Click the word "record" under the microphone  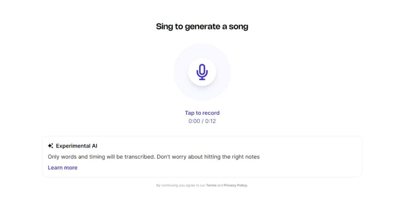click(x=211, y=113)
